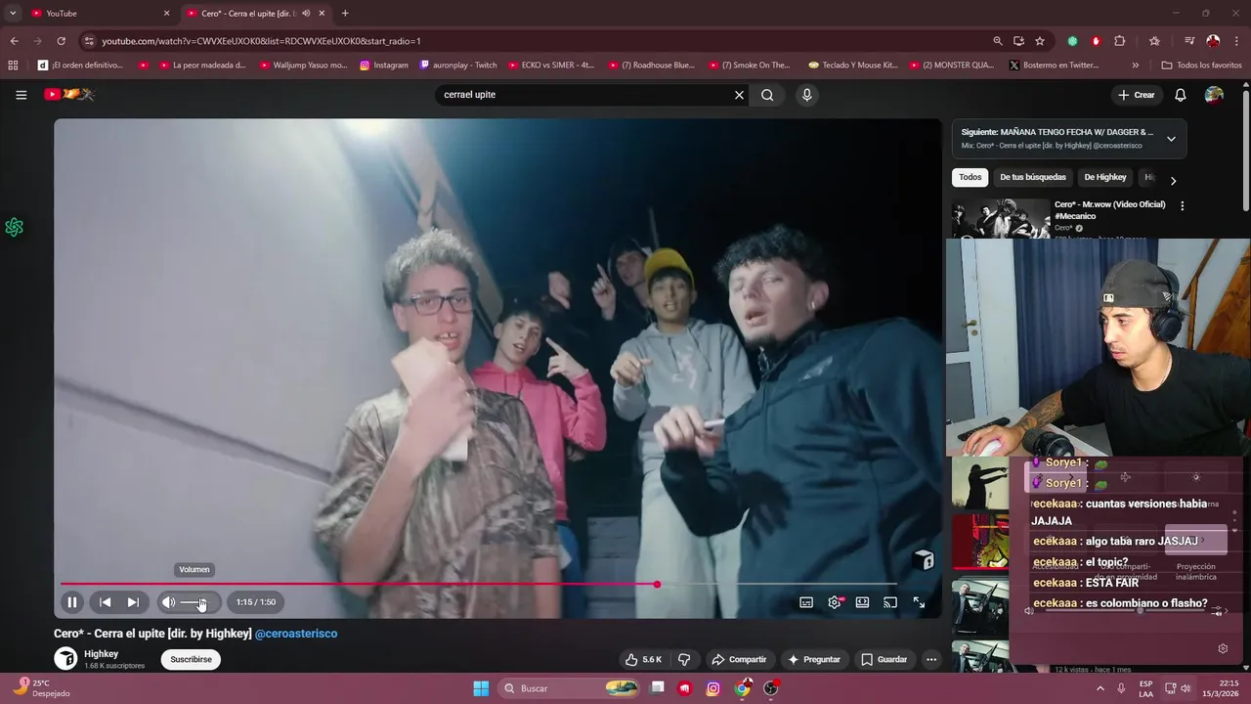
Task: Open Chrome from the taskbar
Action: point(743,688)
